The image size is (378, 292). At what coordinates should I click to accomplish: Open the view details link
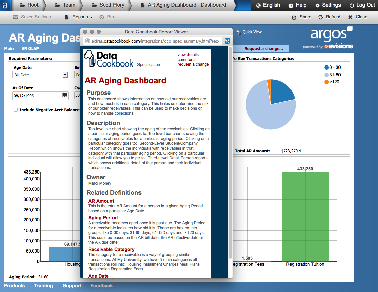pyautogui.click(x=188, y=55)
